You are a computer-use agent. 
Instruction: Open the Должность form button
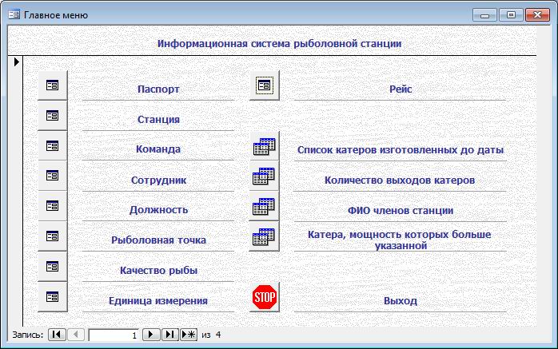pyautogui.click(x=53, y=206)
